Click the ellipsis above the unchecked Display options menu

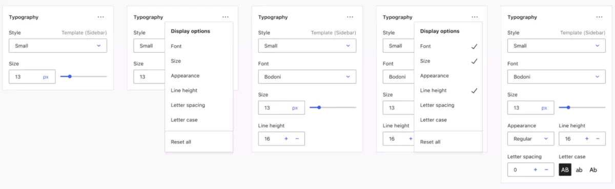point(225,17)
